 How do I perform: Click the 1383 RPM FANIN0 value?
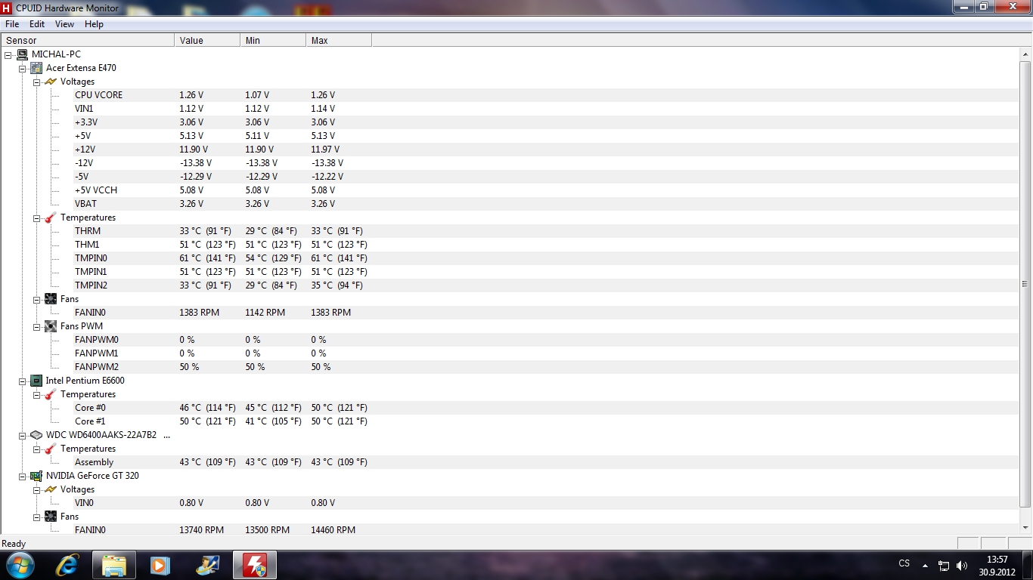[199, 313]
